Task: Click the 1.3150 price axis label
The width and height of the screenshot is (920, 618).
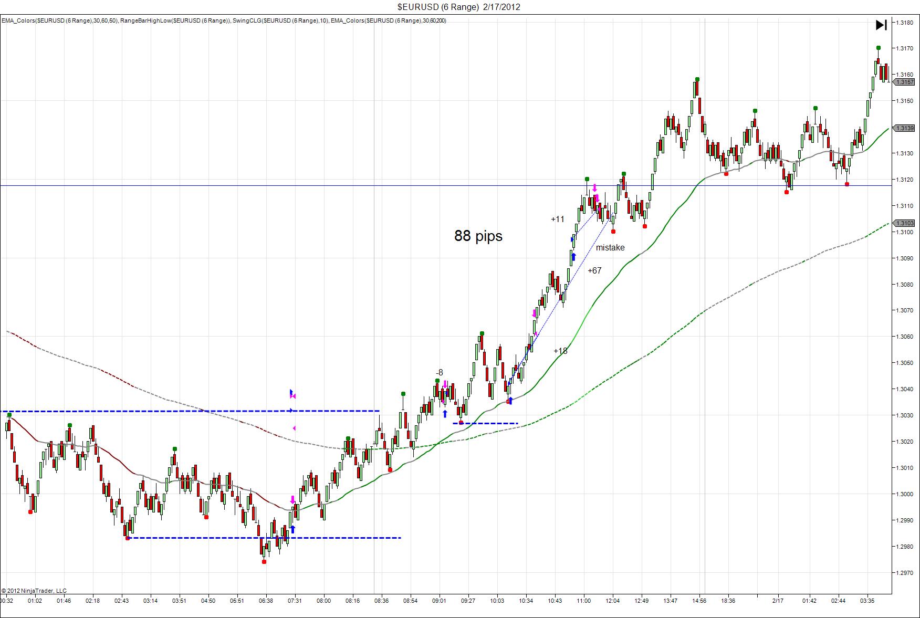Action: [905, 101]
